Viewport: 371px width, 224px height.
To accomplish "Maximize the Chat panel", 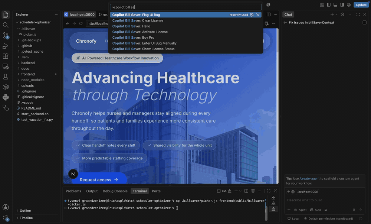I will [x=358, y=14].
